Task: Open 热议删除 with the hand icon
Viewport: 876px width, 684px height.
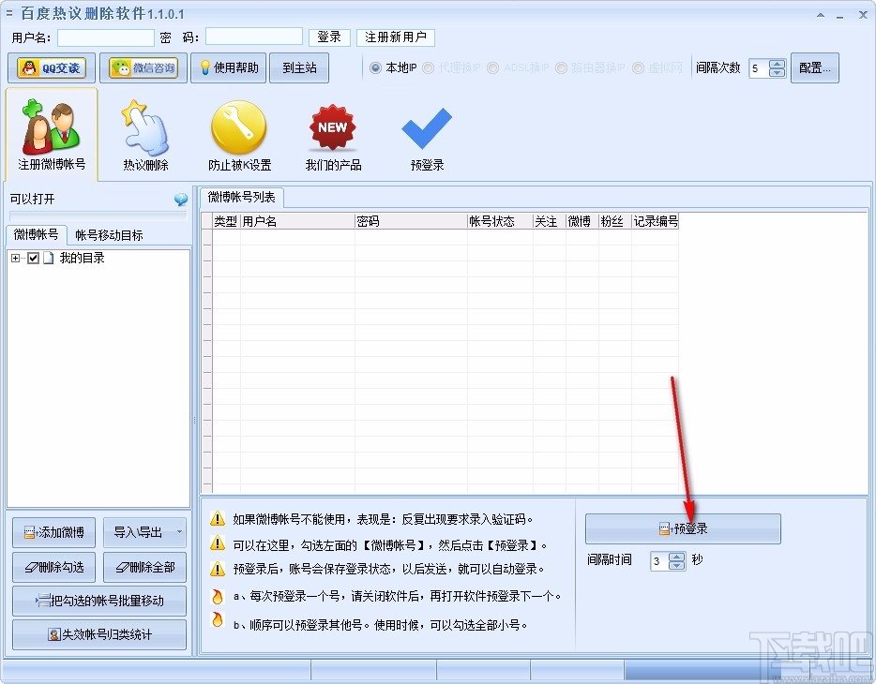Action: coord(144,133)
